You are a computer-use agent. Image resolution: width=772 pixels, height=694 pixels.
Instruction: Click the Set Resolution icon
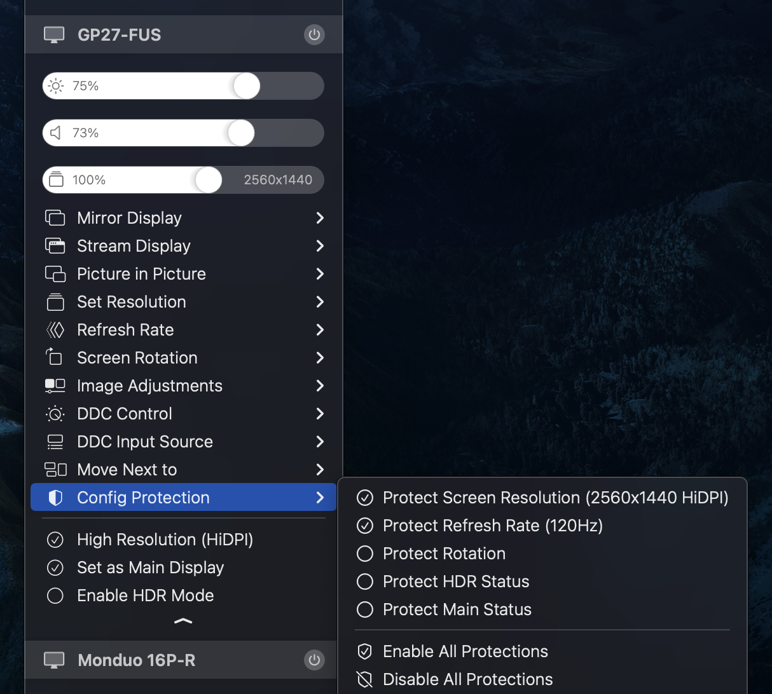pos(55,302)
